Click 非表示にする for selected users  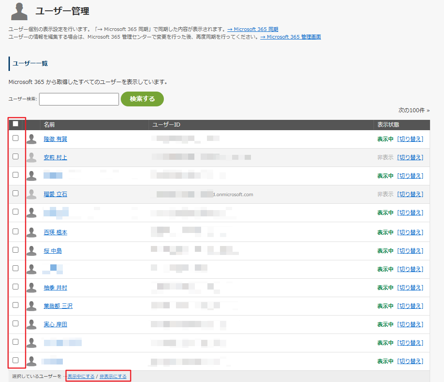pyautogui.click(x=113, y=376)
